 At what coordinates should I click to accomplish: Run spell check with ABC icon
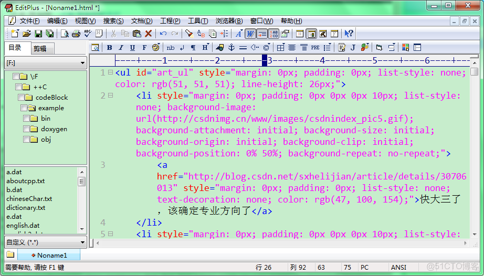(88, 33)
